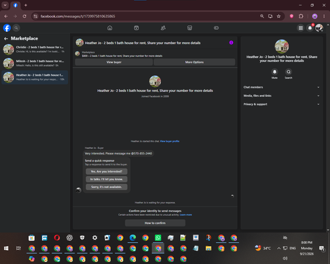Open the weather widget showing 34°C

(263, 248)
